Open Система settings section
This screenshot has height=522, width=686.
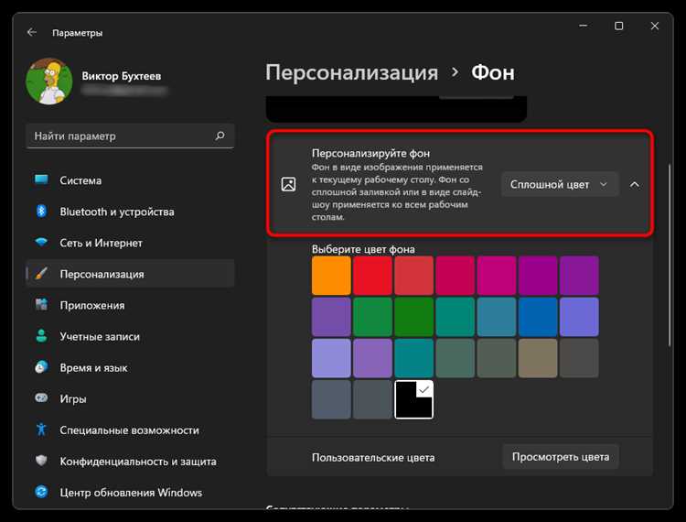pyautogui.click(x=131, y=180)
